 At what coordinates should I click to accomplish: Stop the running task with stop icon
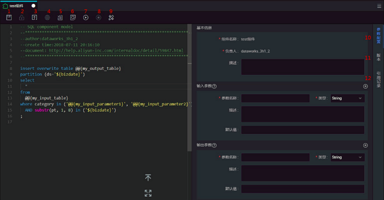[x=99, y=18]
